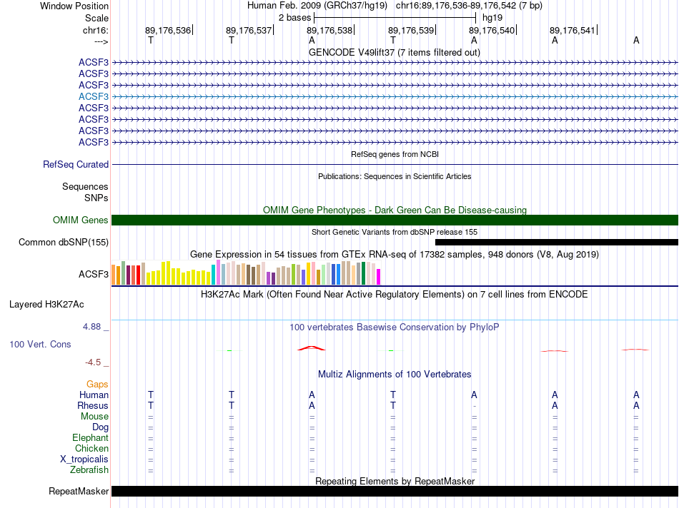Click the 100 Vert. Cons track label
679x508 pixels.
pos(40,344)
